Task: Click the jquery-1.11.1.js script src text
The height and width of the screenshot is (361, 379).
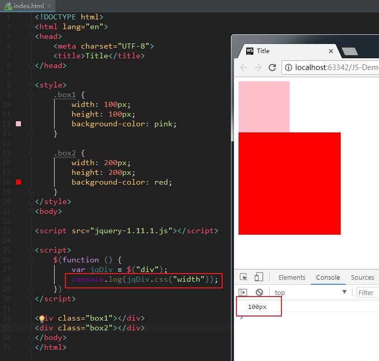Action: pyautogui.click(x=131, y=231)
